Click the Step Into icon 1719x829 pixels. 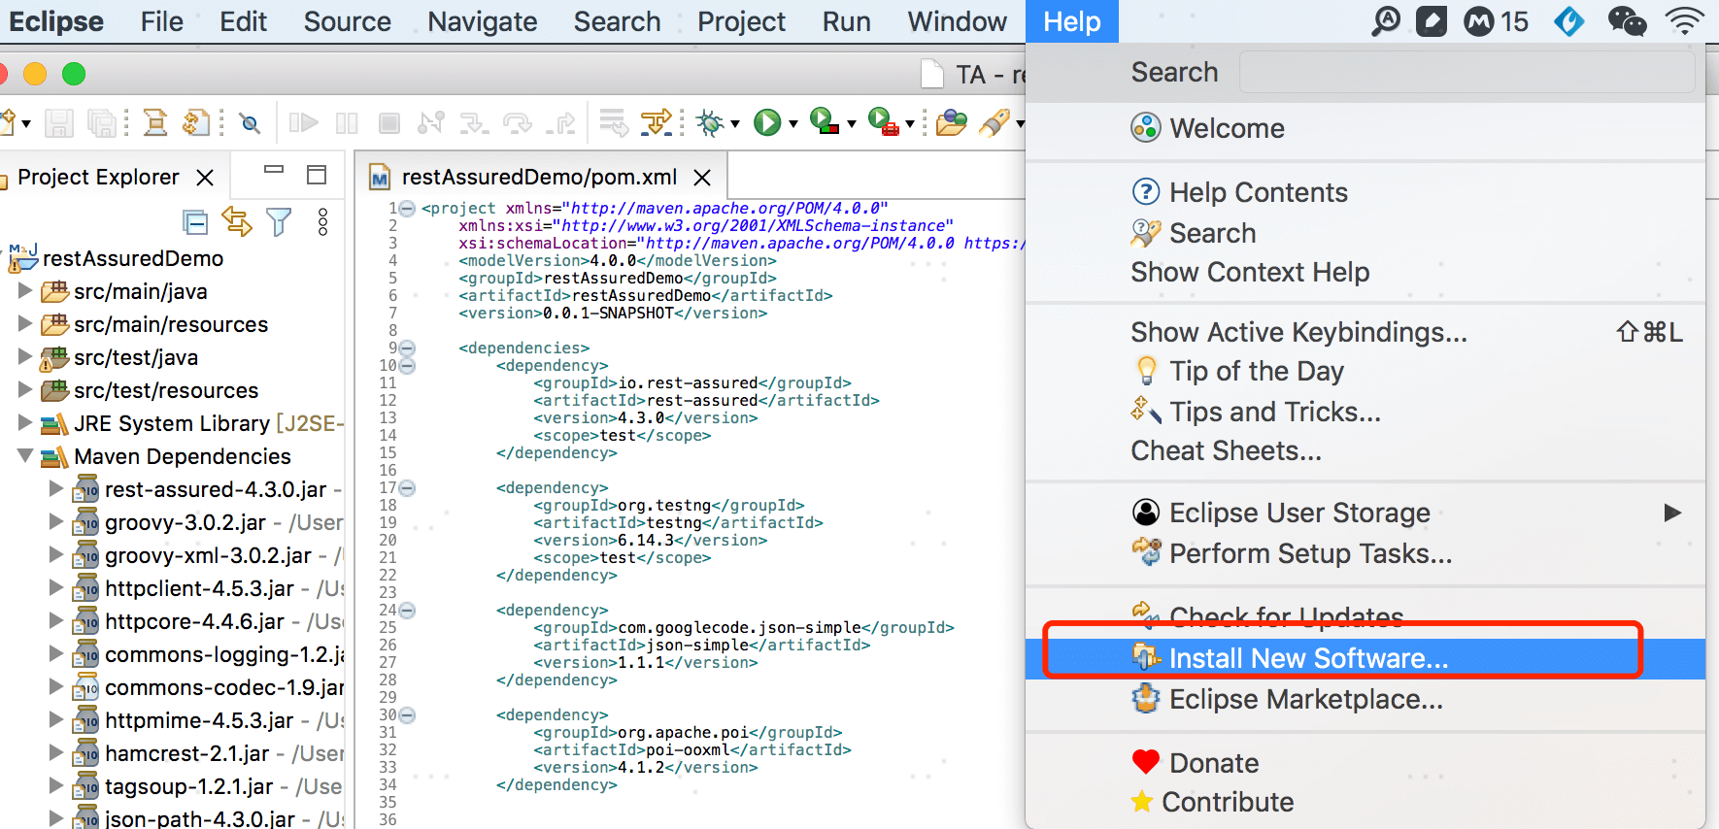tap(474, 122)
